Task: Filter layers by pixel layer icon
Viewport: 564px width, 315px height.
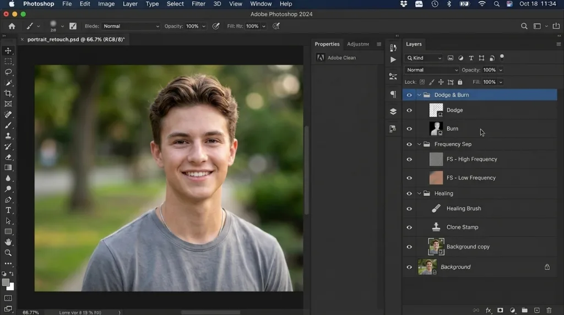Action: [451, 58]
